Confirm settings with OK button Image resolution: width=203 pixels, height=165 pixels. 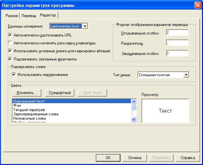click(x=108, y=158)
